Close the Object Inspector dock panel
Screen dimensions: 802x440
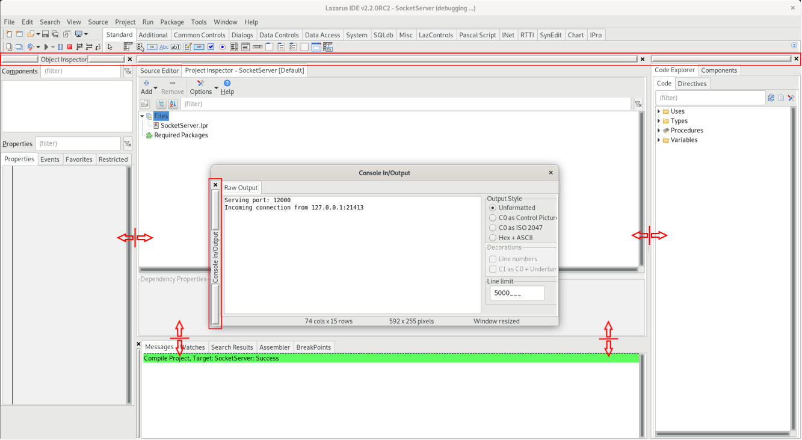coord(130,59)
